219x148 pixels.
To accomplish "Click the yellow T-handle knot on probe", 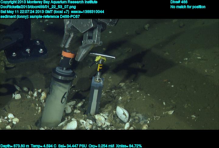I will click(100, 59).
